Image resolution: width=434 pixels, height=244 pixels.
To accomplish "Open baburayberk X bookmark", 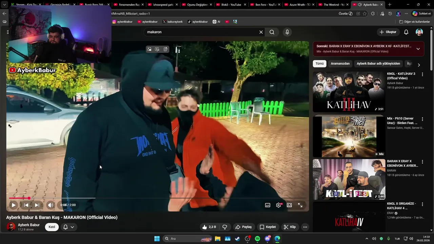I will coord(173,22).
